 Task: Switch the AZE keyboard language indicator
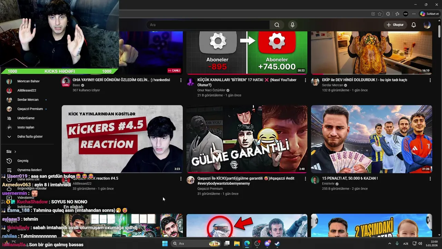406,243
